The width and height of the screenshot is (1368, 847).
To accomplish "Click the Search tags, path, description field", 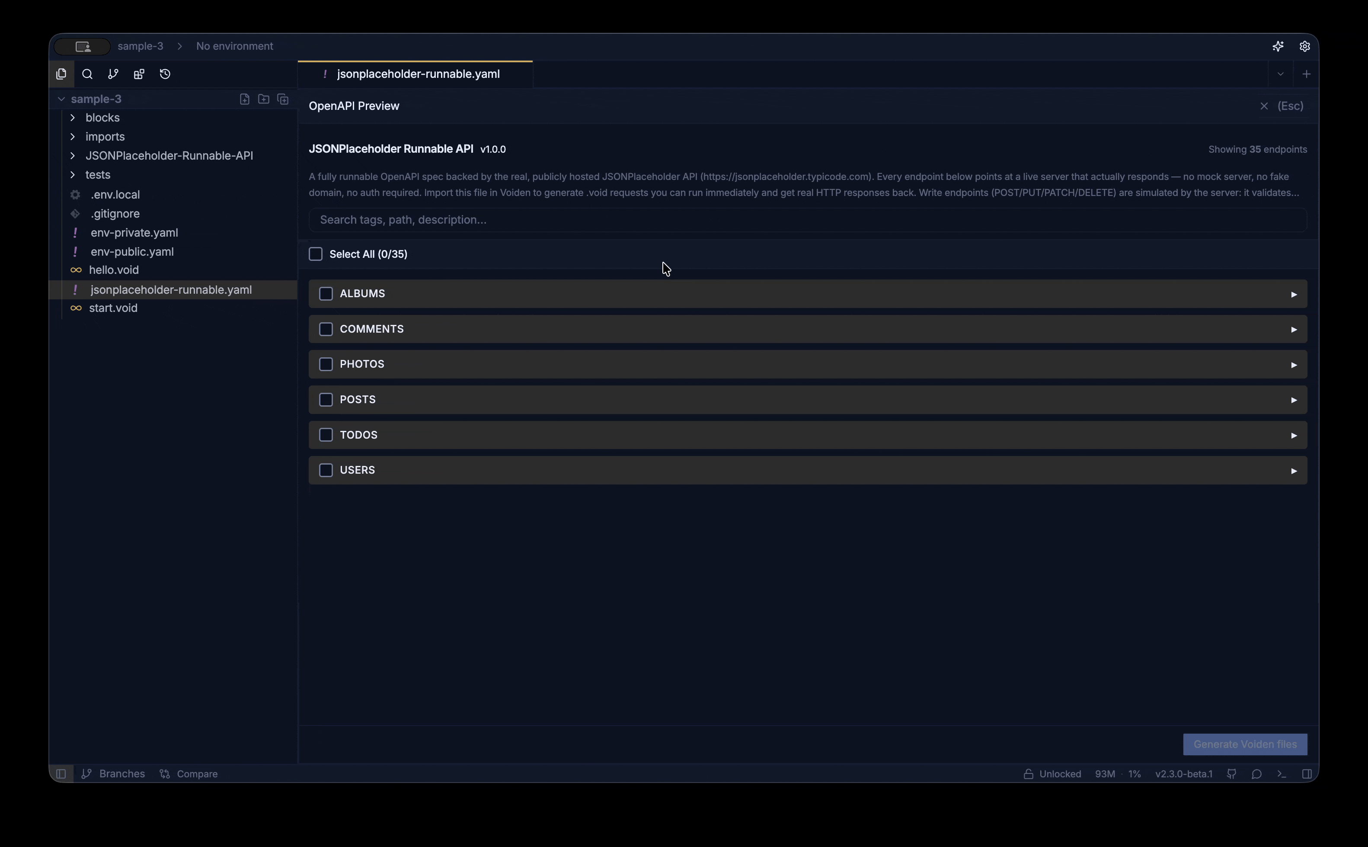I will (808, 220).
